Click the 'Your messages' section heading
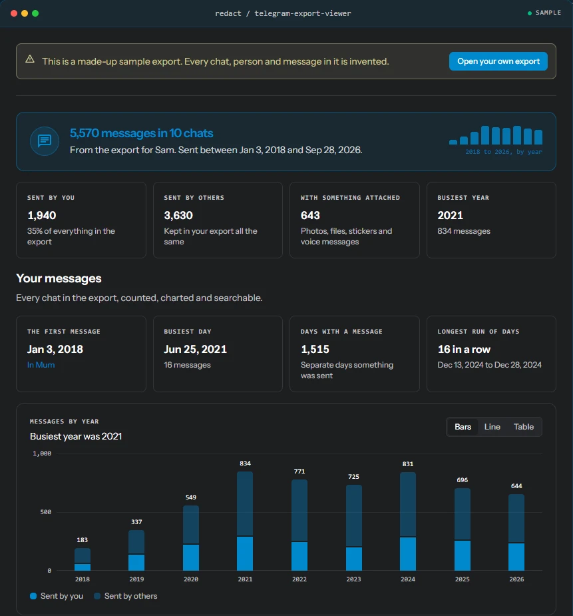The width and height of the screenshot is (573, 616). point(59,278)
